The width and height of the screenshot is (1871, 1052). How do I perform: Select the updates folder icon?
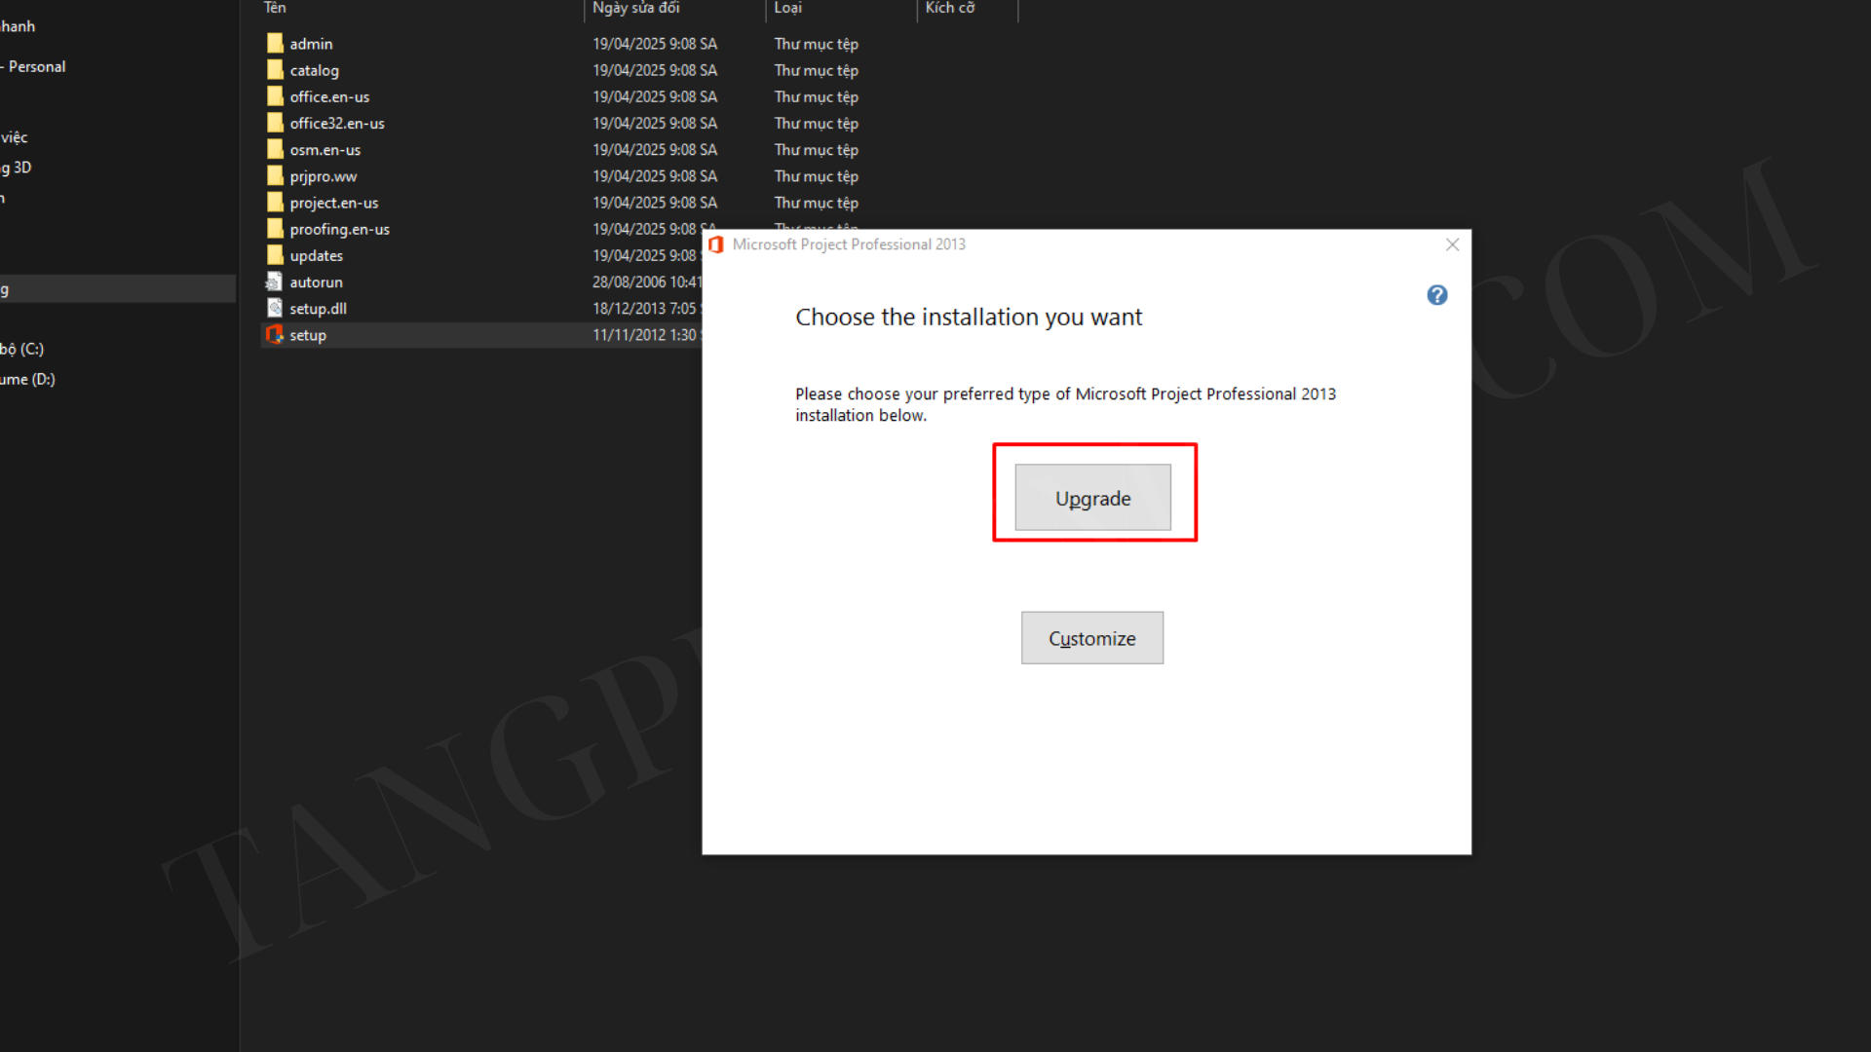[x=275, y=255]
